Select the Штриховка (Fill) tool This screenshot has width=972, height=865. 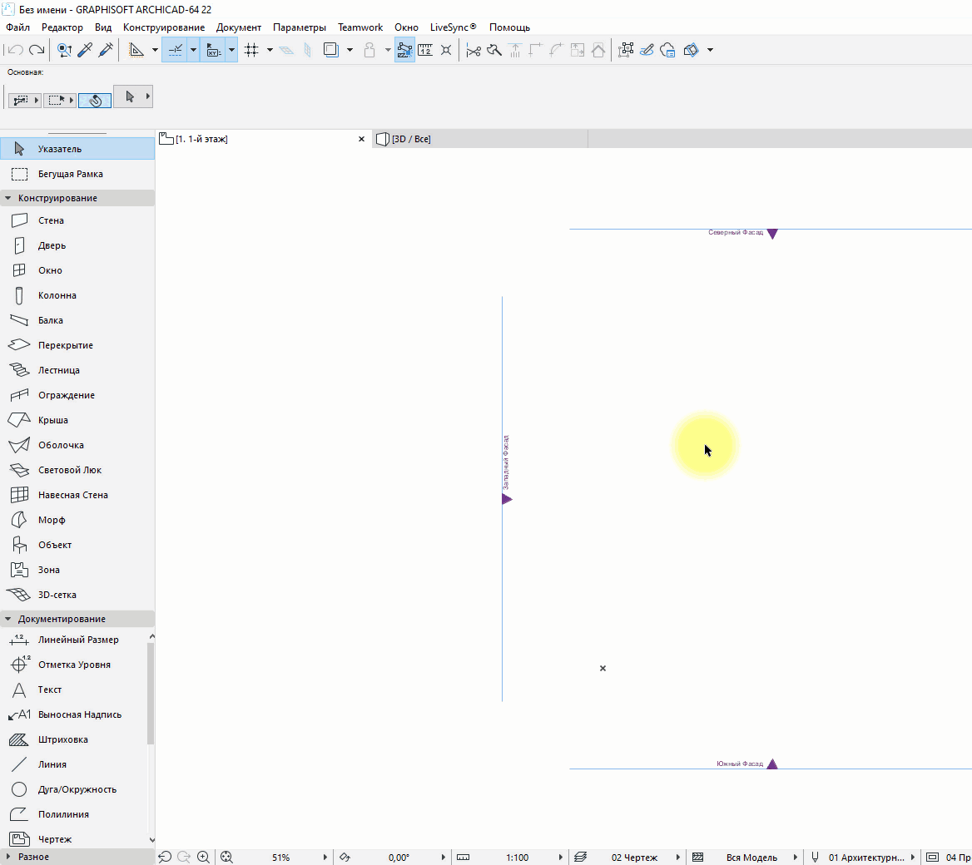(x=62, y=739)
